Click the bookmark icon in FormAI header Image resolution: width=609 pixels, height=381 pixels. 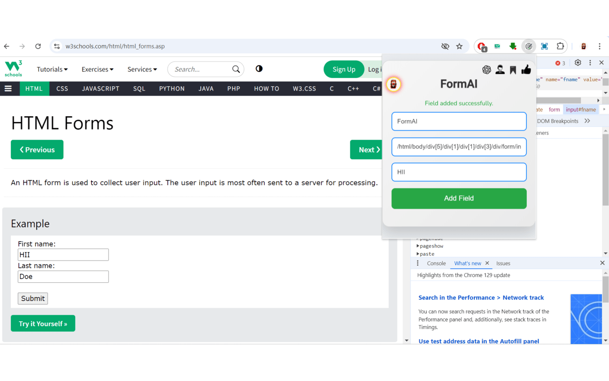tap(512, 70)
